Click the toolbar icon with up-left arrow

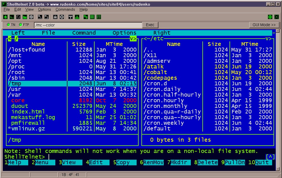tap(40, 17)
